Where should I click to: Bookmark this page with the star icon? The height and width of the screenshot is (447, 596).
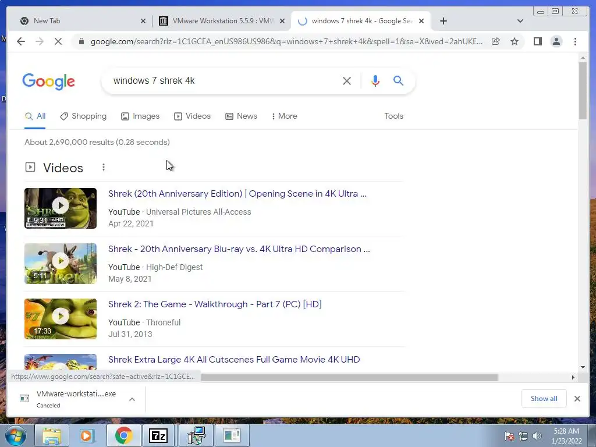point(515,41)
